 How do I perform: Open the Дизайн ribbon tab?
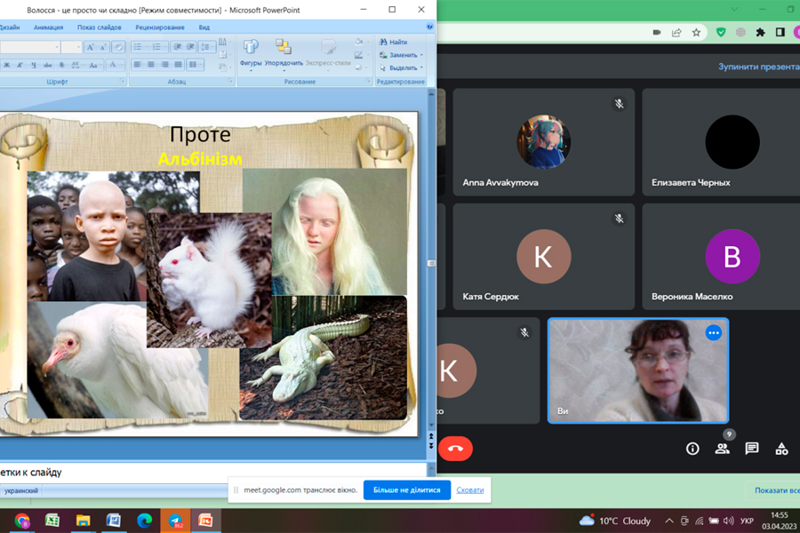pos(10,28)
